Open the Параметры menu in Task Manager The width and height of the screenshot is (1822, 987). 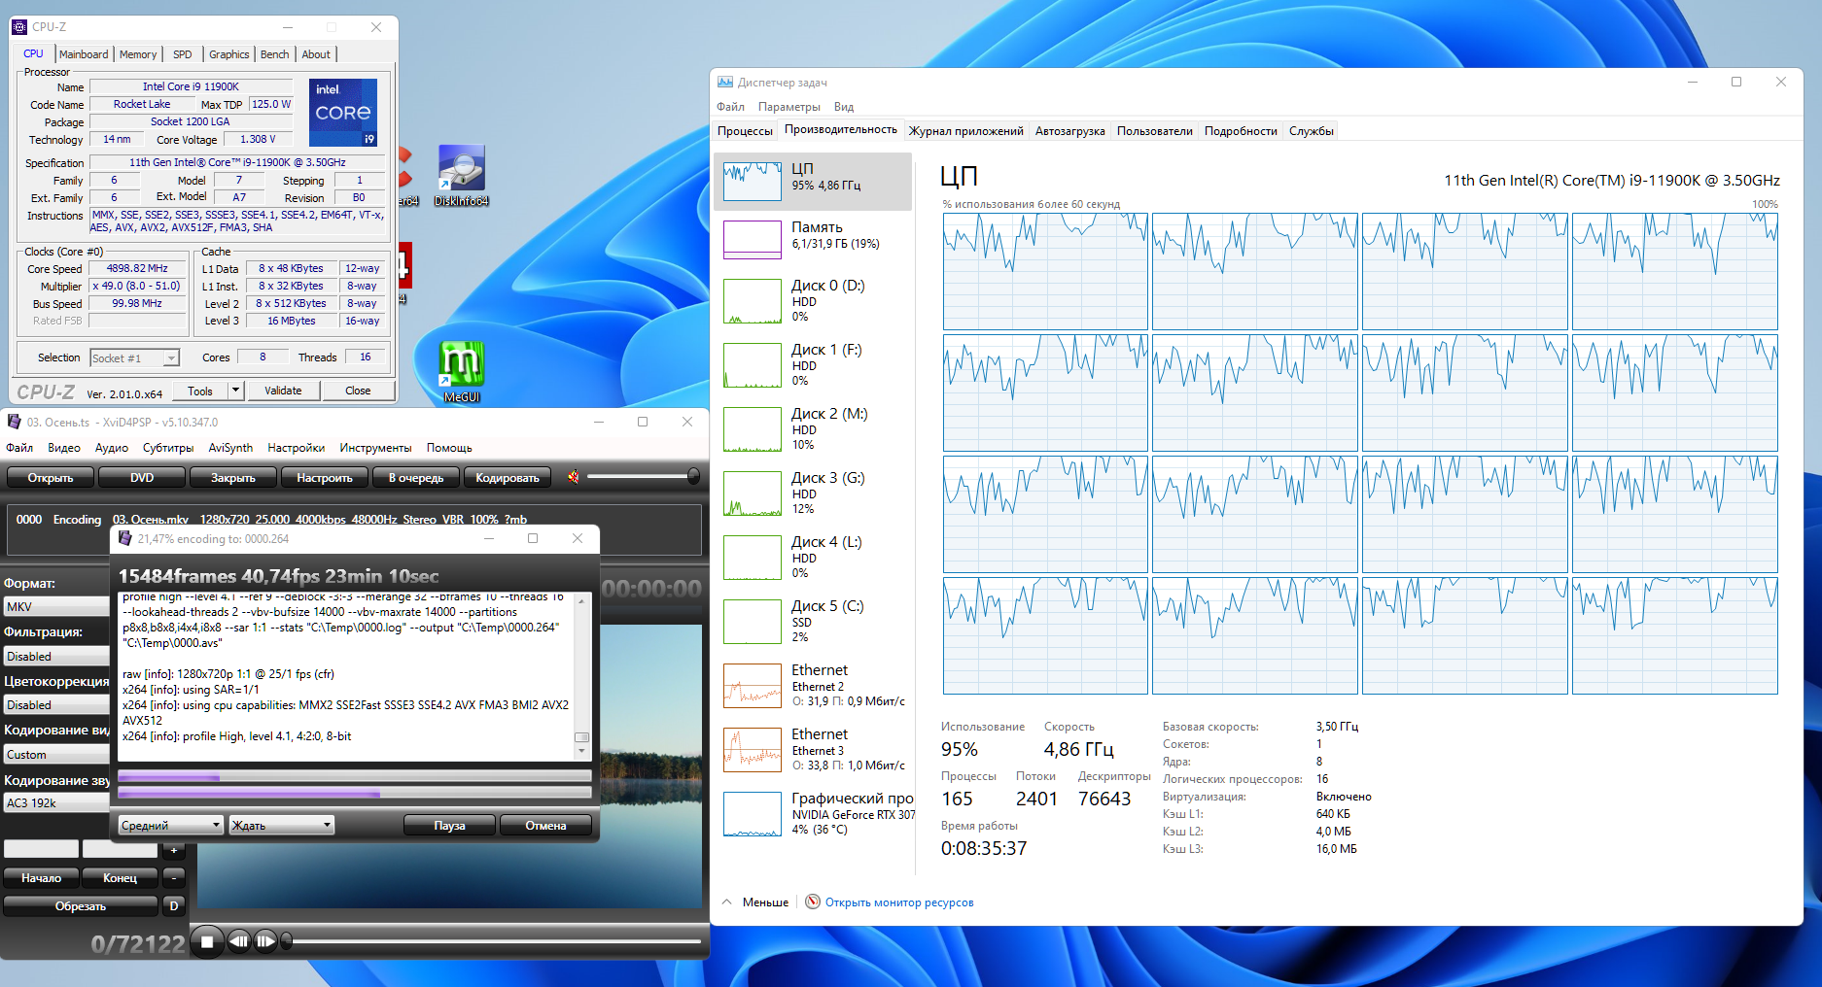(788, 107)
